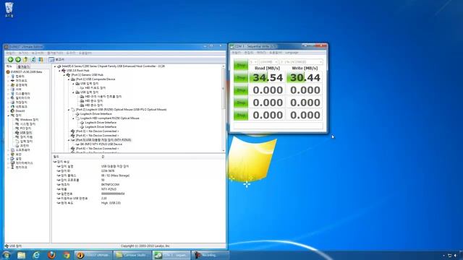Switch to the Recording taskbar button
463x260 pixels.
pos(211,255)
